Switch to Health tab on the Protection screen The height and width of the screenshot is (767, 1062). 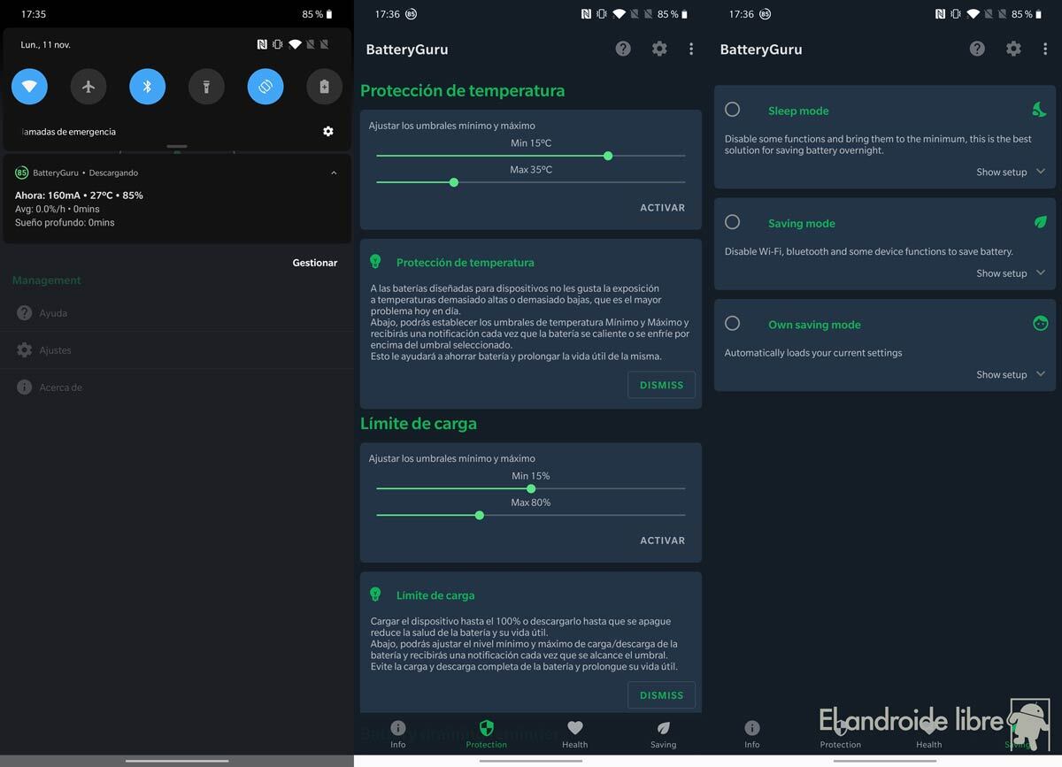coord(575,734)
